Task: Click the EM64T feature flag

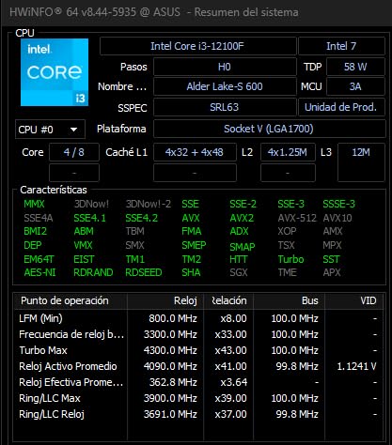Action: coord(39,259)
